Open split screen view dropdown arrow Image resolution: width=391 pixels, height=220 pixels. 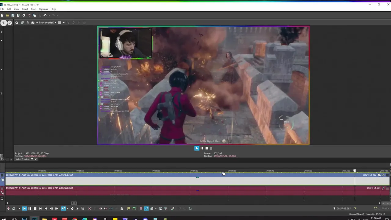point(37,23)
